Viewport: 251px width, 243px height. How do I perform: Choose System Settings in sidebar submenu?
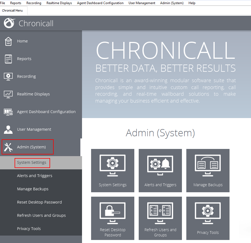[32, 162]
